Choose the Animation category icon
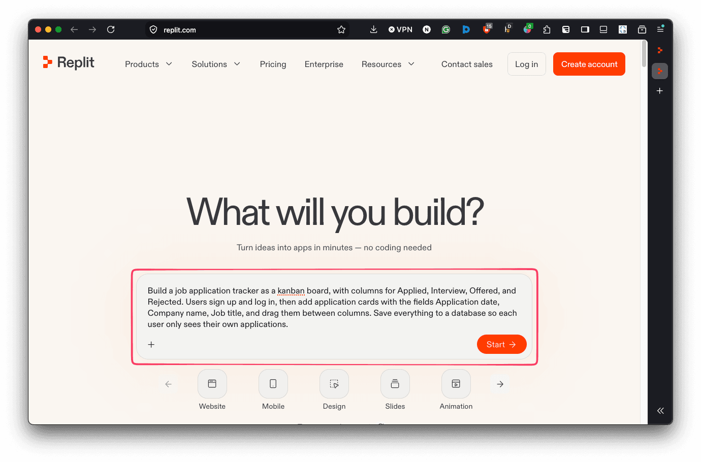 pyautogui.click(x=456, y=384)
